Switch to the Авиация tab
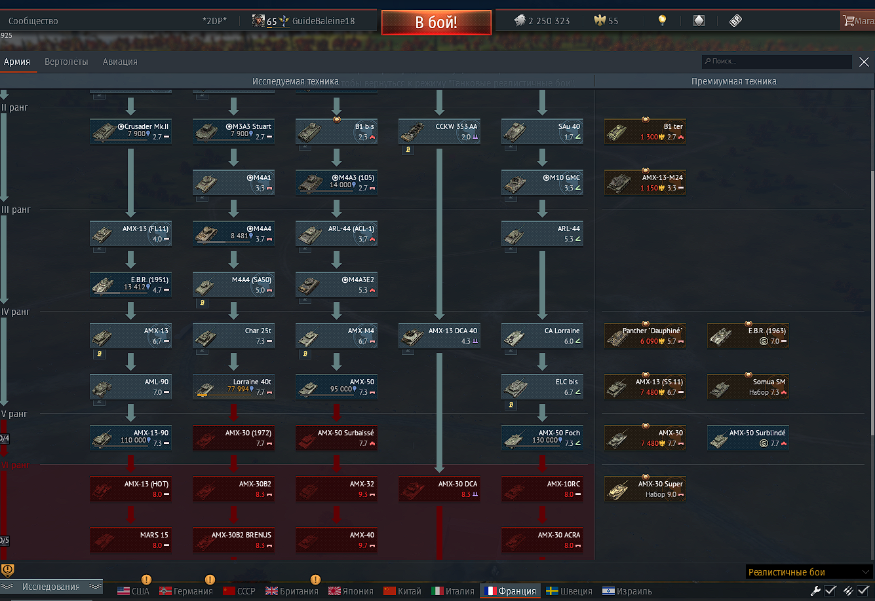Screen dimensions: 875x601 pyautogui.click(x=120, y=62)
